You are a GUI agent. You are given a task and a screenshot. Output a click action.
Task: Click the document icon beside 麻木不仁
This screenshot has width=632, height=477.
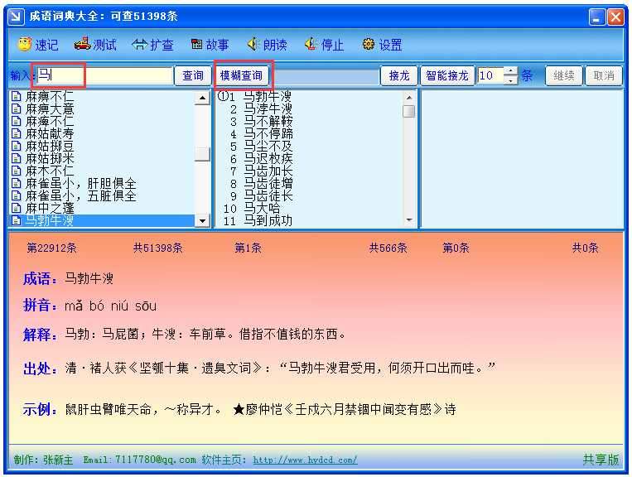pos(16,171)
